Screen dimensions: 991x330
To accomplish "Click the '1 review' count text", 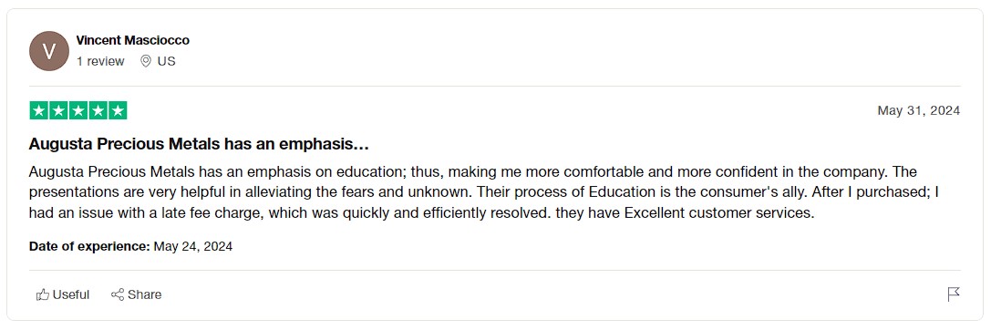I will click(100, 61).
